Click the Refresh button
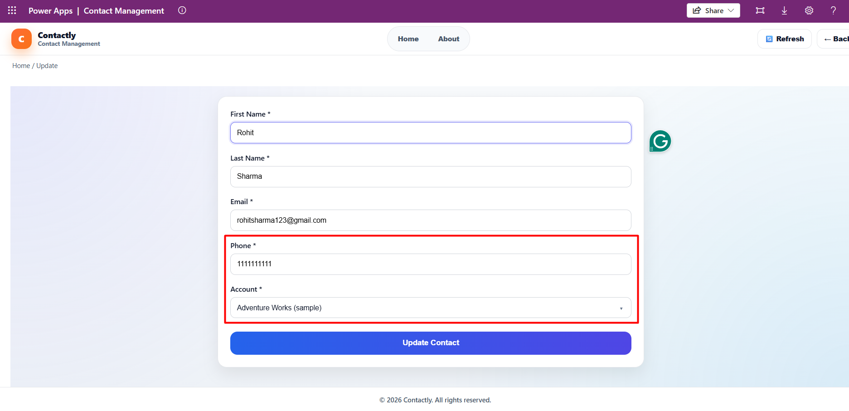This screenshot has width=849, height=411. 785,39
